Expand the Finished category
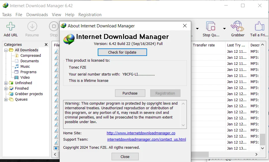269x162 pixels. [x=6, y=89]
